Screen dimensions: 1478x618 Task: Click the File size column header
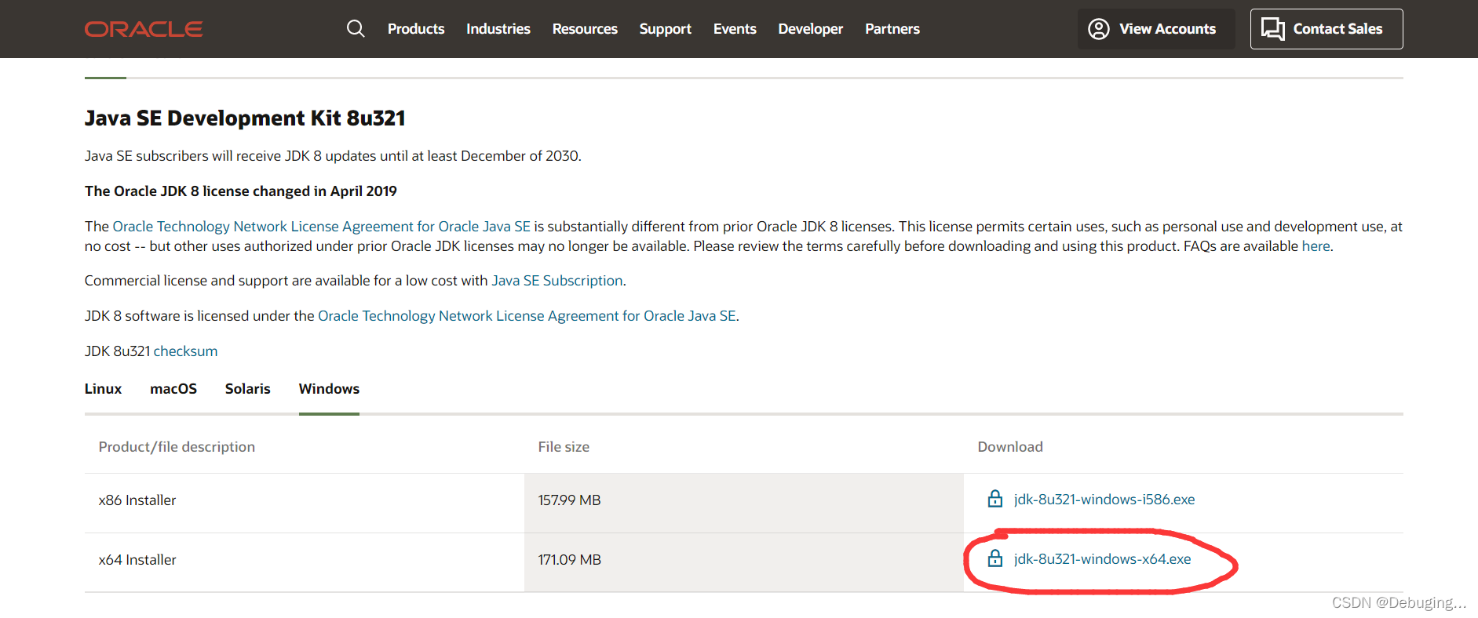564,447
